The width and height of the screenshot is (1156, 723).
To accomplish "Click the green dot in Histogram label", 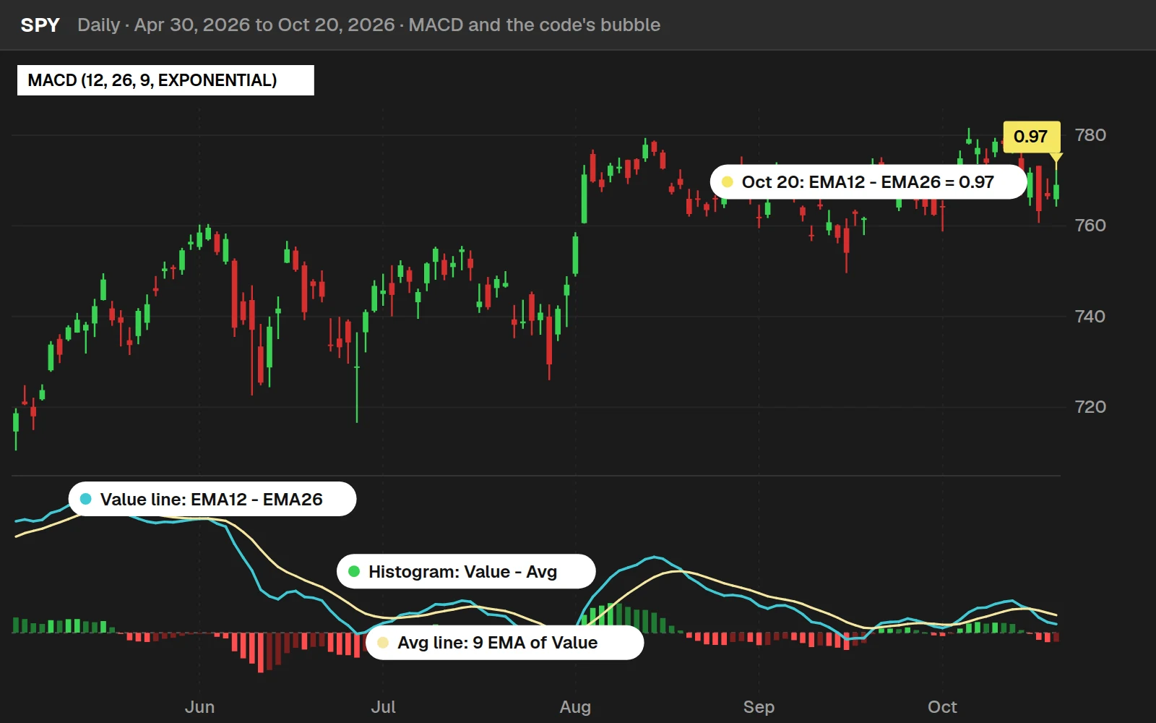I will click(354, 571).
